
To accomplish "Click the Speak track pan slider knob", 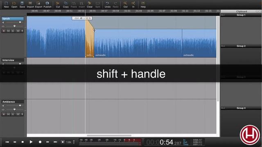I will coord(14,26).
